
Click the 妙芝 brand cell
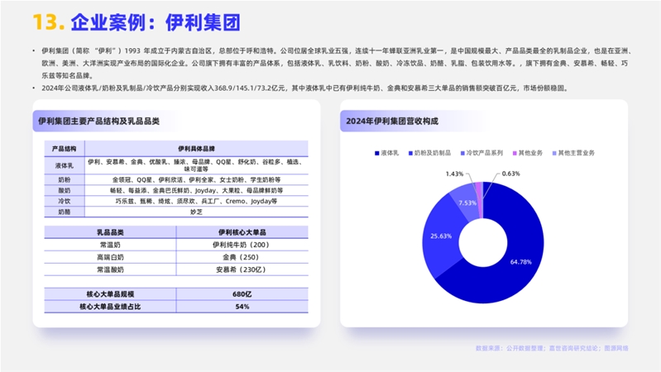pyautogui.click(x=196, y=212)
